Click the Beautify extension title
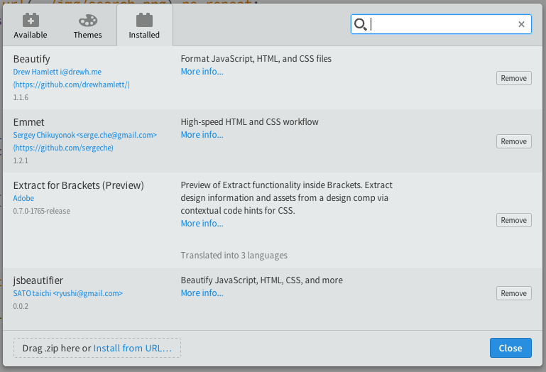This screenshot has width=546, height=372. click(32, 59)
